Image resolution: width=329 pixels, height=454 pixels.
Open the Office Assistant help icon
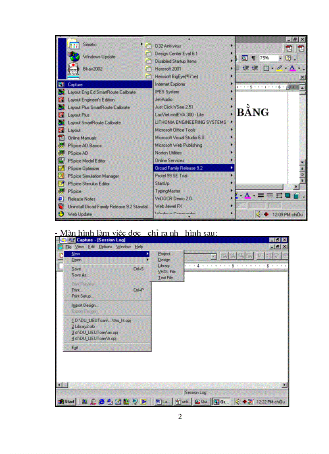click(288, 58)
